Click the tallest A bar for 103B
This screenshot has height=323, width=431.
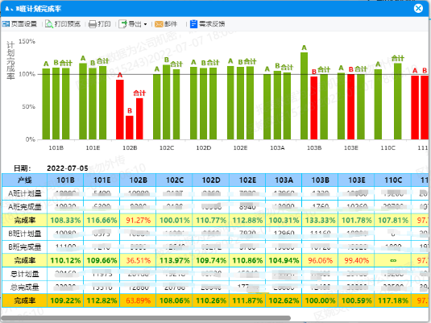click(304, 96)
